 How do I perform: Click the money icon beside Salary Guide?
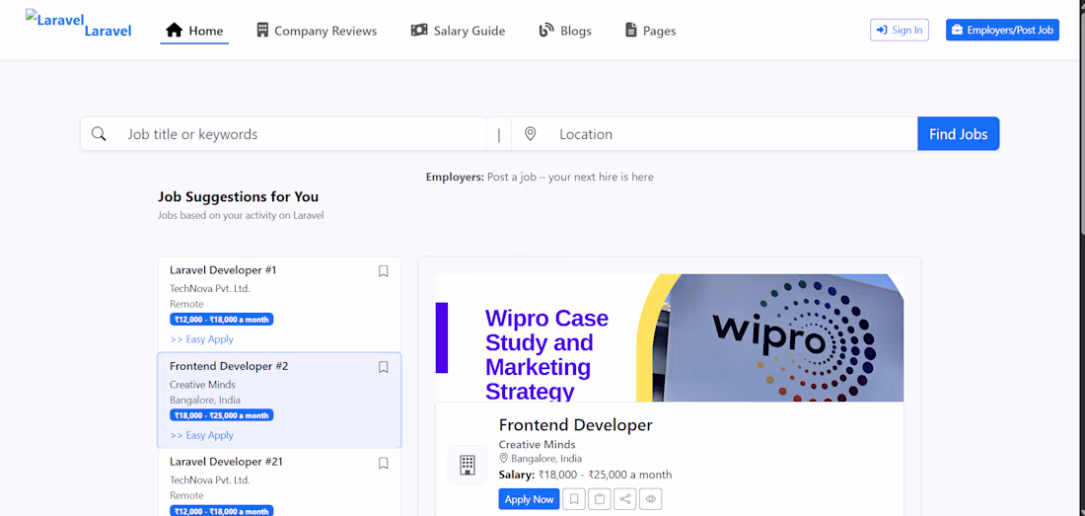pyautogui.click(x=419, y=31)
